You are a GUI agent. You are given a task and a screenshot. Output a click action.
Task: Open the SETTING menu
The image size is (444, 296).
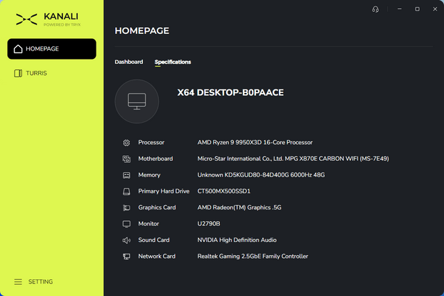pos(33,282)
